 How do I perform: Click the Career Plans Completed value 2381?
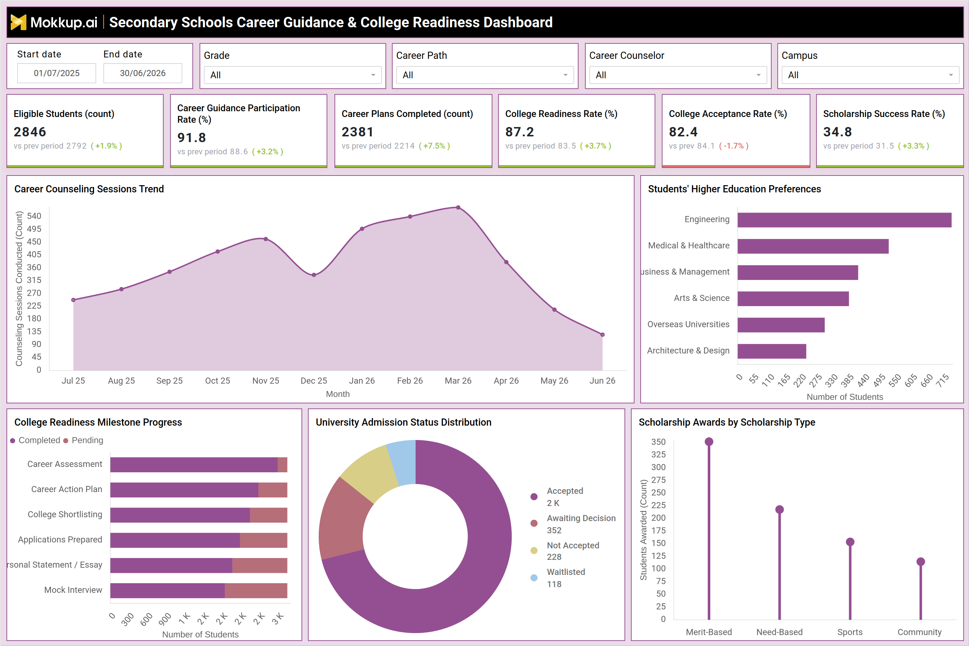357,132
